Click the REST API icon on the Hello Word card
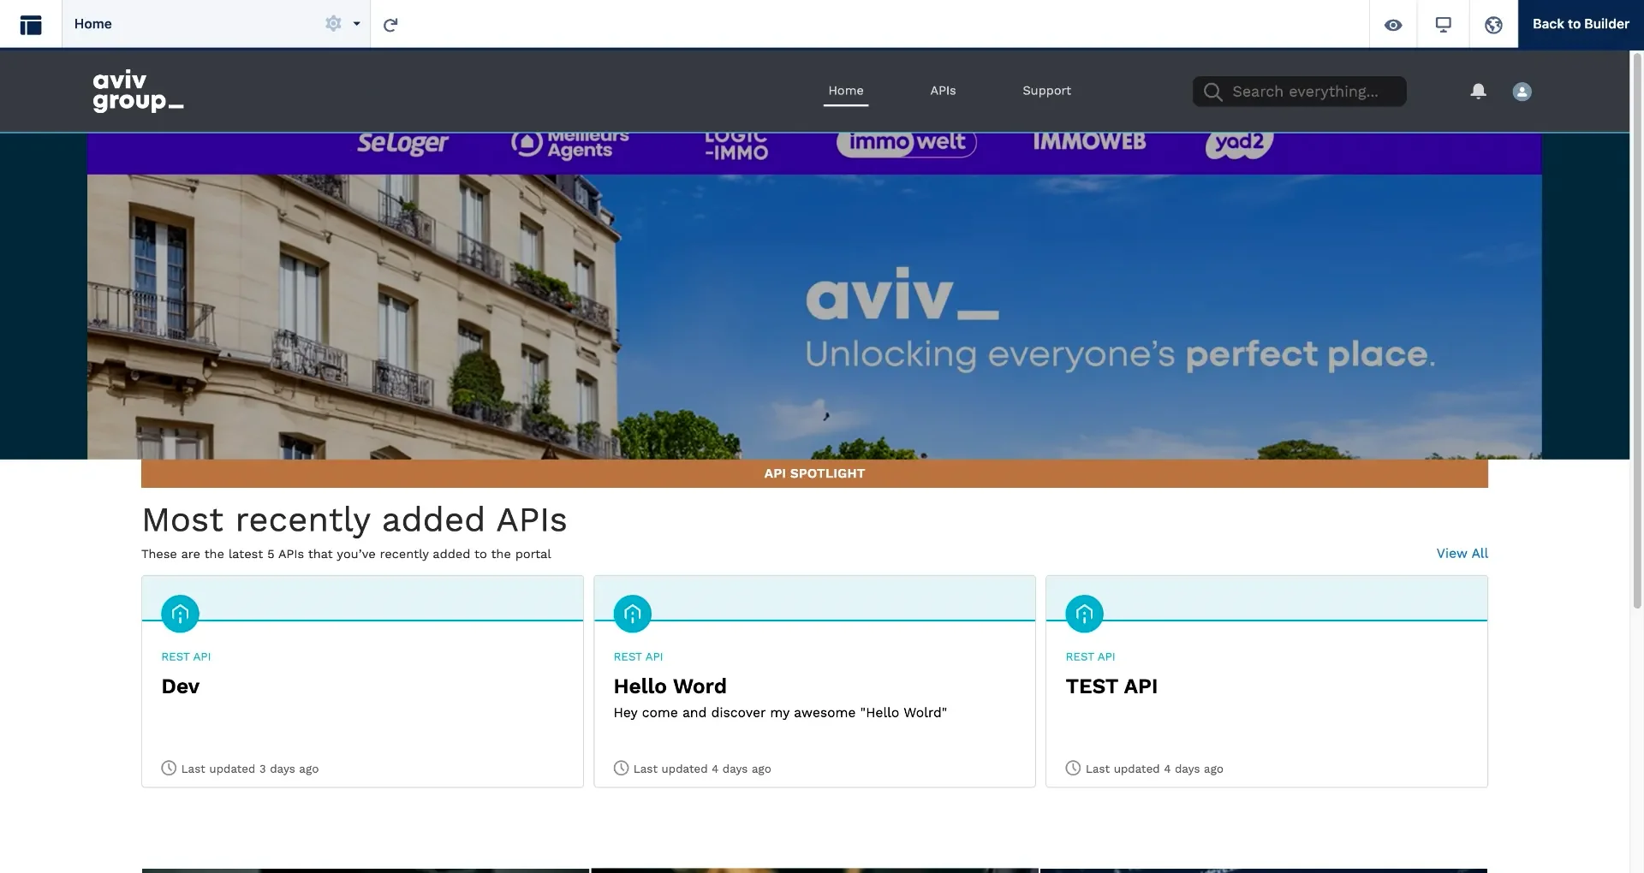 tap(632, 614)
